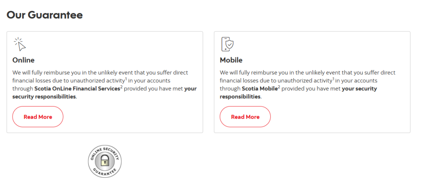Screen dimensions: 429x189
Task: Click footnote 1 after unauthorized activity, Mobile card
Action: pyautogui.click(x=333, y=79)
